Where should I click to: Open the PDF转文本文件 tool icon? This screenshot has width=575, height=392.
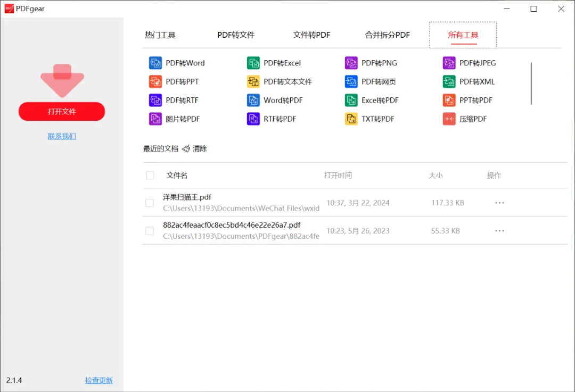[x=253, y=82]
